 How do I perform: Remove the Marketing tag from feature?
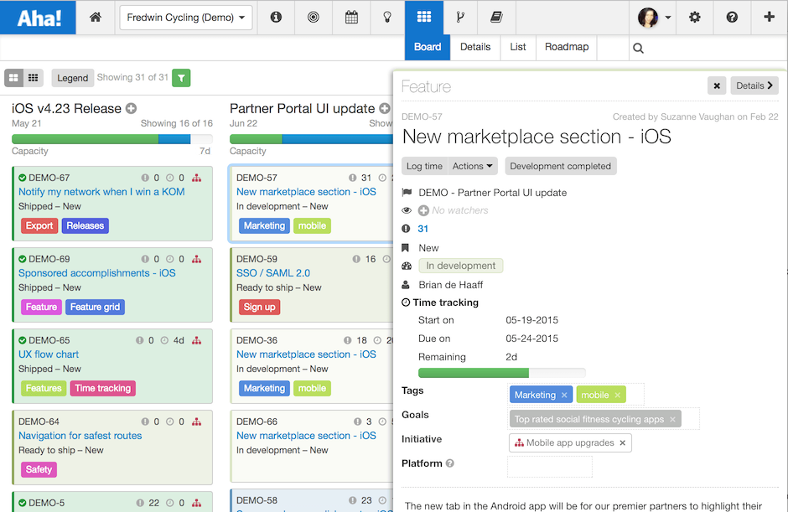click(564, 396)
